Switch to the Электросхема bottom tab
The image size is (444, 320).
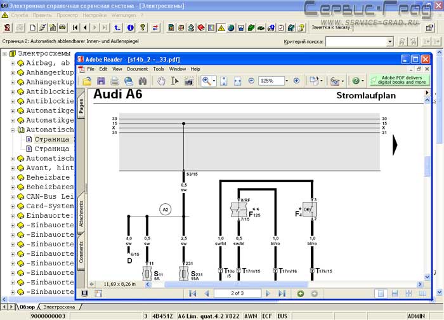point(59,307)
